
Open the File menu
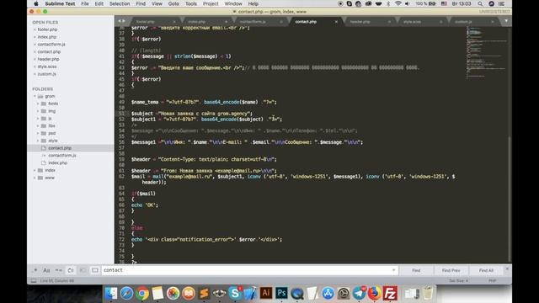(x=85, y=3)
